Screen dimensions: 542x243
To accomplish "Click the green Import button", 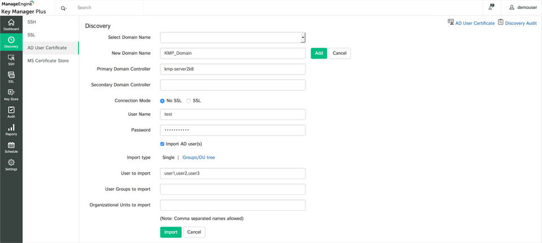I will [171, 232].
